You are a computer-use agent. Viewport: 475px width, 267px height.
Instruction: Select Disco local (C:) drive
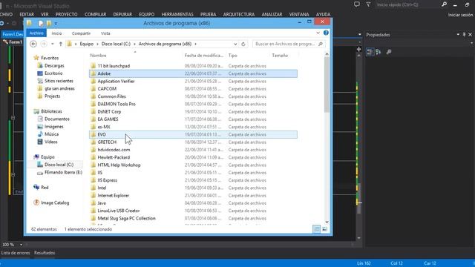tap(59, 165)
